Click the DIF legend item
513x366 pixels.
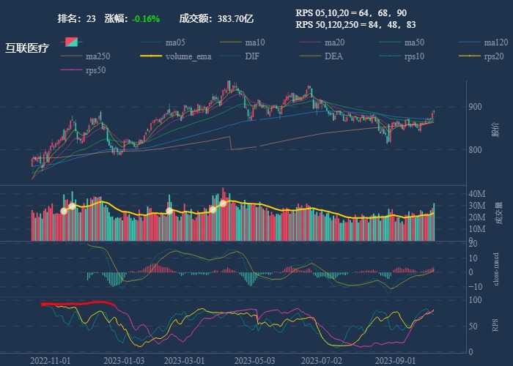click(x=241, y=56)
